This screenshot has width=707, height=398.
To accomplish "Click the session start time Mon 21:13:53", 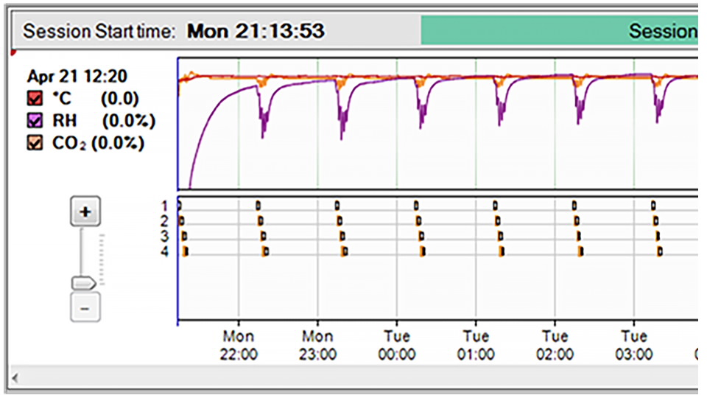I will [x=256, y=31].
